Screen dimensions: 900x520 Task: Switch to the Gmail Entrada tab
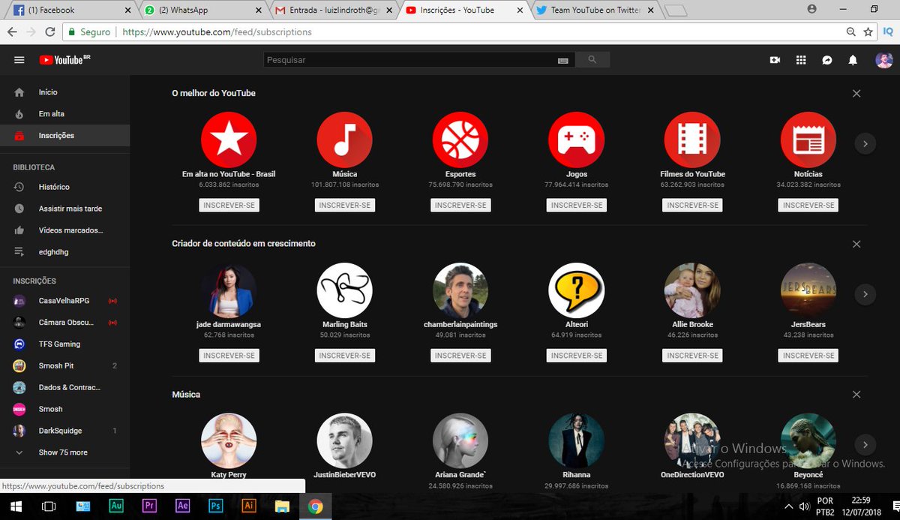click(x=334, y=10)
